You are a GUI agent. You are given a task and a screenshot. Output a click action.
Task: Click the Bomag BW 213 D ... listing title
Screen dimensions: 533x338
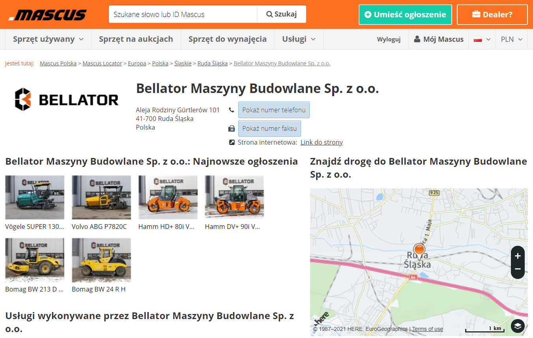point(34,289)
